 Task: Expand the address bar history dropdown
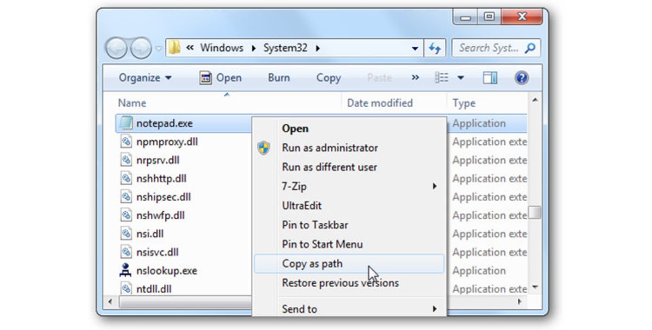click(x=415, y=48)
